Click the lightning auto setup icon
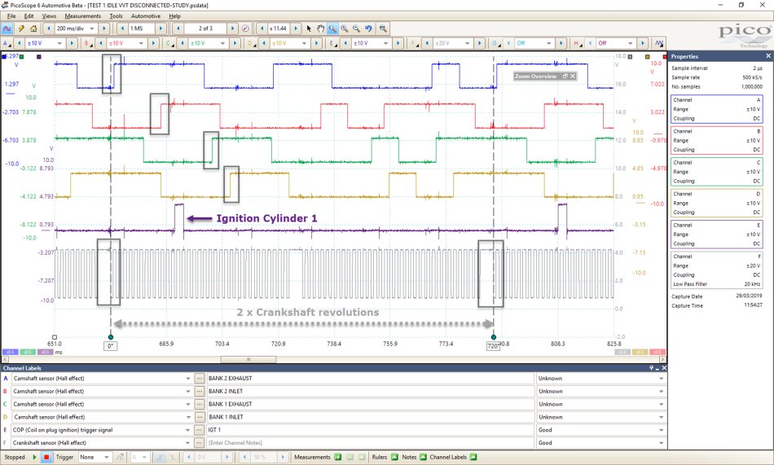This screenshot has width=774, height=465. (21, 29)
